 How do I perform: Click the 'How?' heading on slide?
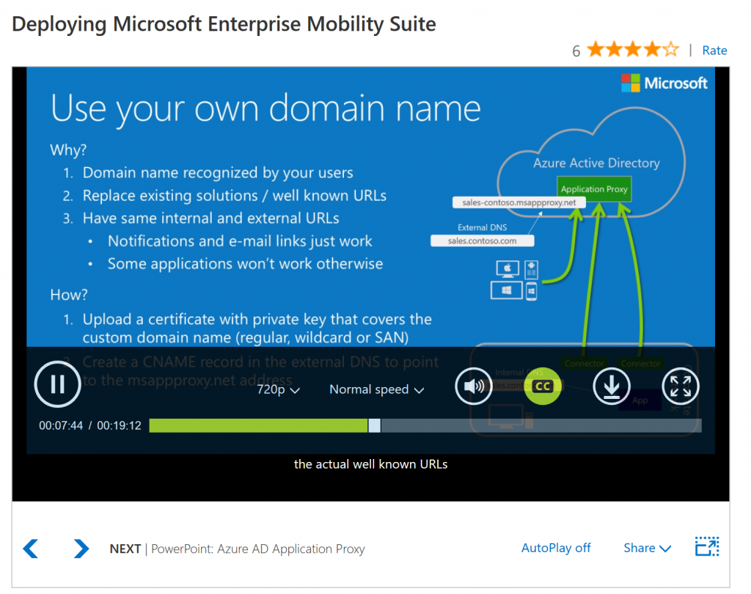(69, 295)
